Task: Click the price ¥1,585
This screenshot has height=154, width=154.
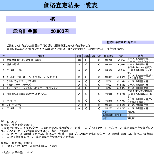Action: pos(109,105)
